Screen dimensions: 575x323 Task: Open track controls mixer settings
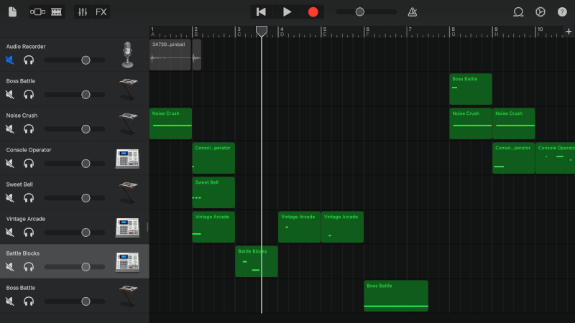pyautogui.click(x=83, y=11)
